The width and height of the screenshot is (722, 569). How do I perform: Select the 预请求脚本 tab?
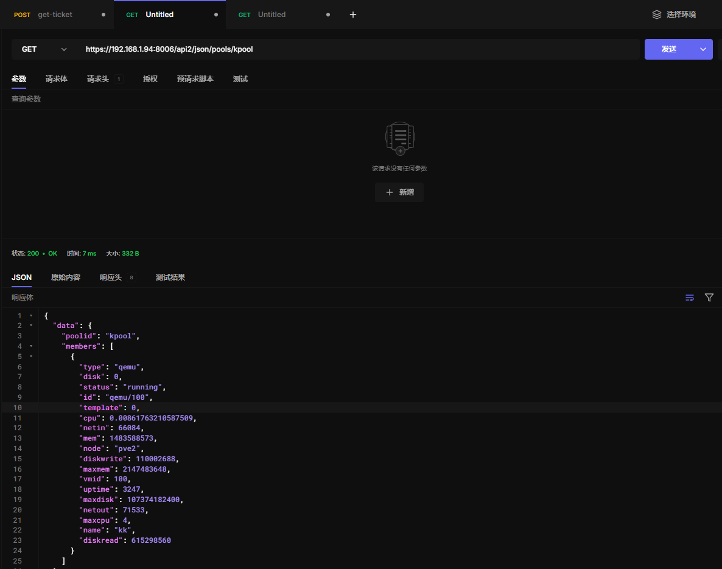(195, 79)
